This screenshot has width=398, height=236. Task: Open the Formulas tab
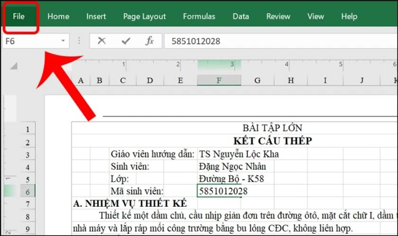click(199, 17)
